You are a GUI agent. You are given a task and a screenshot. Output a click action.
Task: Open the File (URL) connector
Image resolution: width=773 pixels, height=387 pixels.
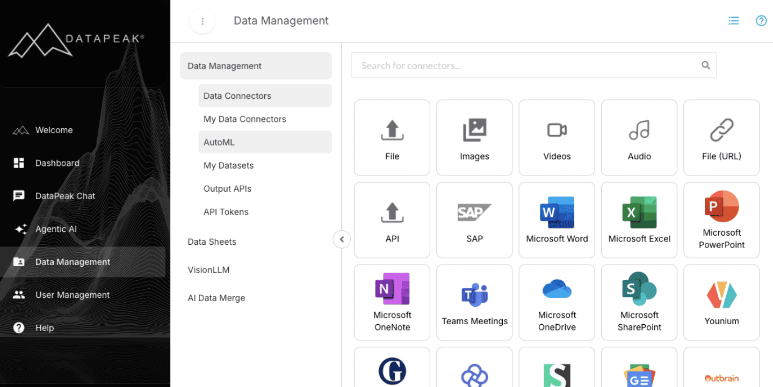click(x=721, y=137)
